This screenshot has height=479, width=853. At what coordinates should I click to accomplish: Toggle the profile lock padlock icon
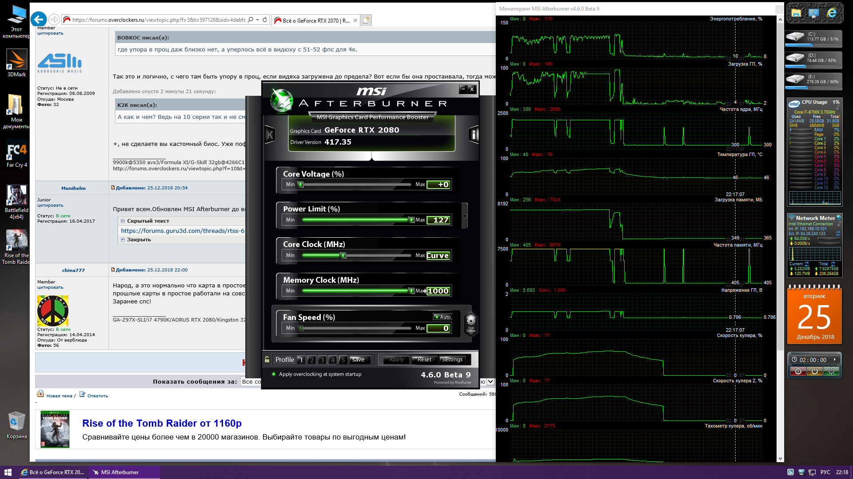tap(267, 359)
